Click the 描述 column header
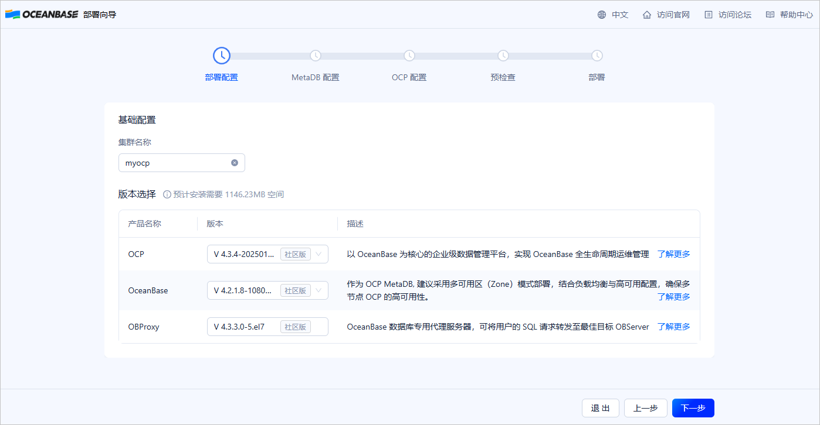The height and width of the screenshot is (425, 820). pos(355,224)
